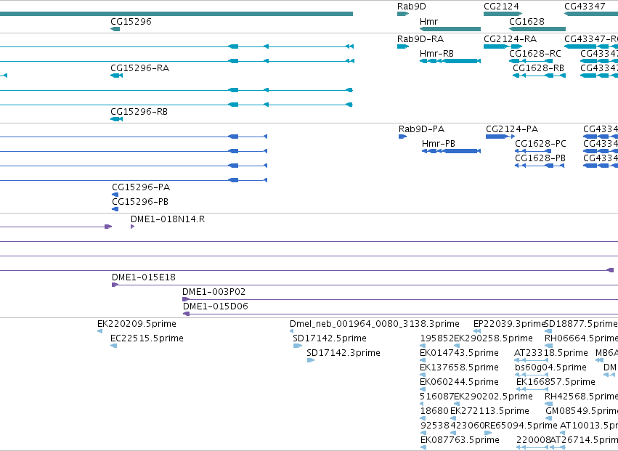Select EST EK272113.5prime
The height and width of the screenshot is (451, 618).
click(x=489, y=411)
